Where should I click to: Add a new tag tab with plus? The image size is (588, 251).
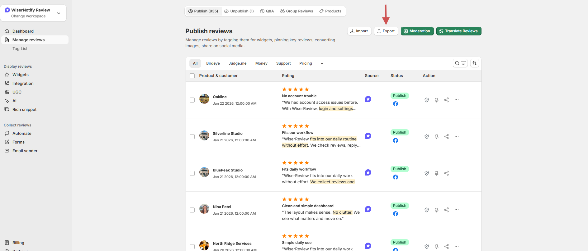coord(322,64)
